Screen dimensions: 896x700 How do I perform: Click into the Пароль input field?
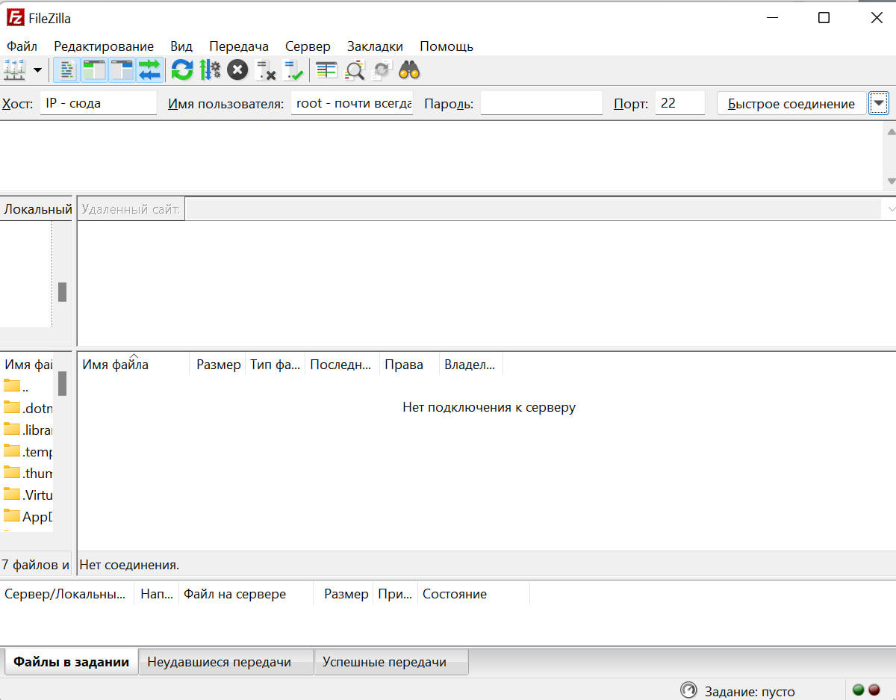coord(541,103)
